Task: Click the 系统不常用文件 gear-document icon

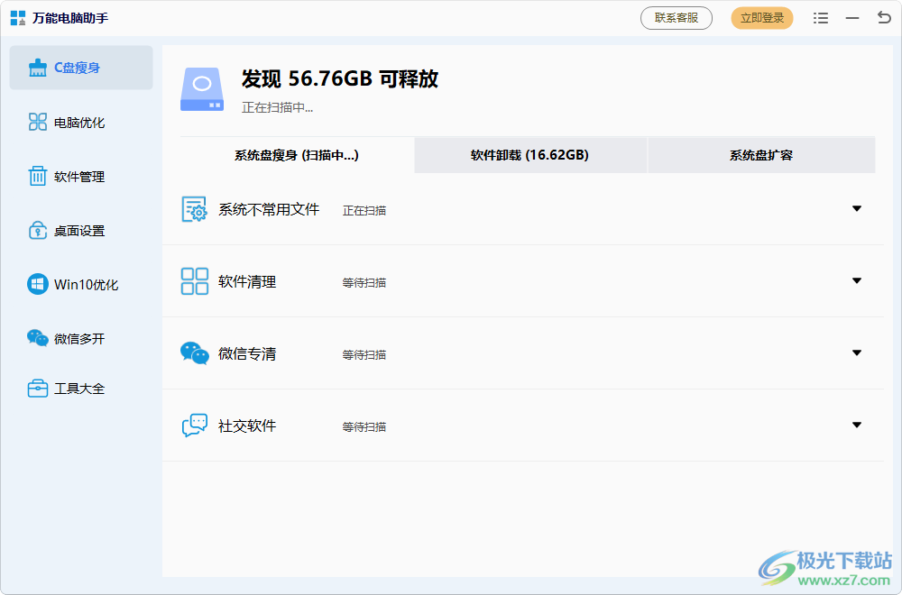Action: pyautogui.click(x=193, y=208)
